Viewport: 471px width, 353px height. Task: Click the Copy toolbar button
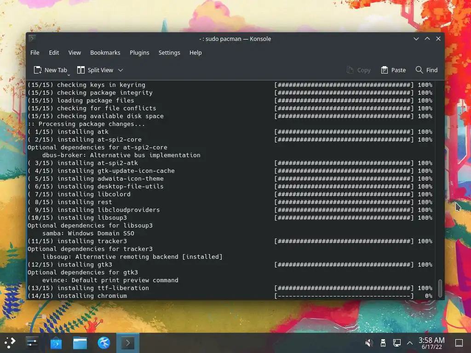pyautogui.click(x=358, y=70)
